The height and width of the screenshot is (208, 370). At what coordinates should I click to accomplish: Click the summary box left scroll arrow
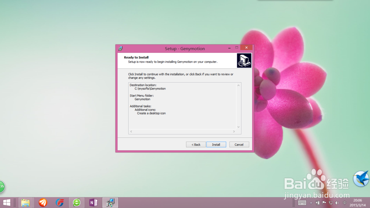pos(131,131)
